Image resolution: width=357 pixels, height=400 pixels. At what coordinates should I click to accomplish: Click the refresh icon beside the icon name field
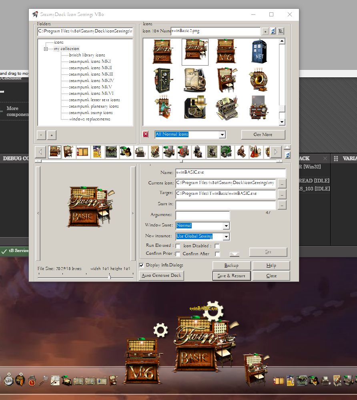273,31
